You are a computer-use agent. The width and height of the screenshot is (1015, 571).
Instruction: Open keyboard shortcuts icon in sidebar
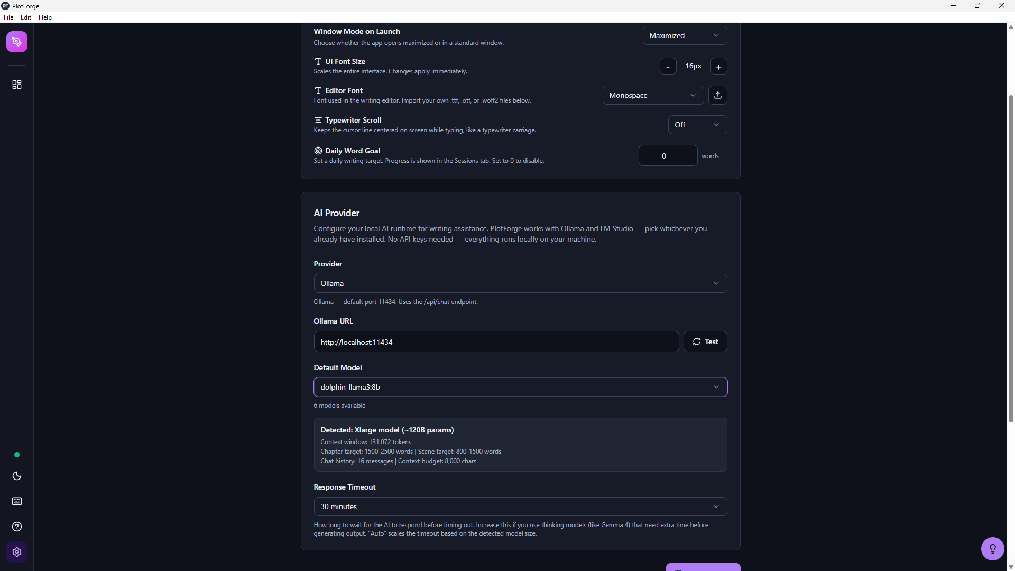click(x=17, y=501)
